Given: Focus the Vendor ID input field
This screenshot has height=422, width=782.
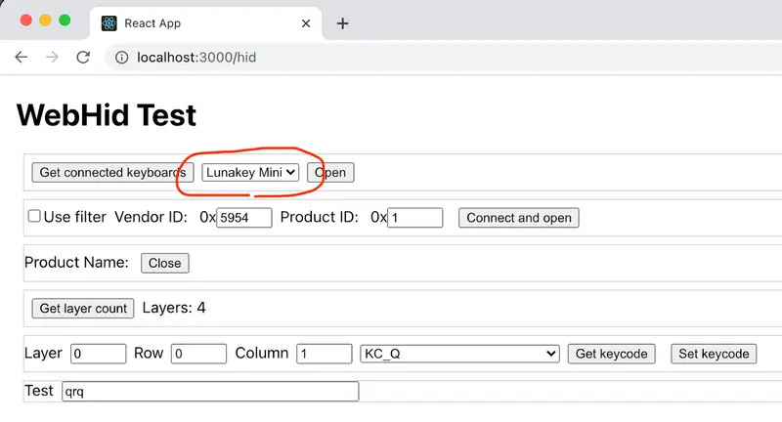Looking at the screenshot, I should pos(244,218).
